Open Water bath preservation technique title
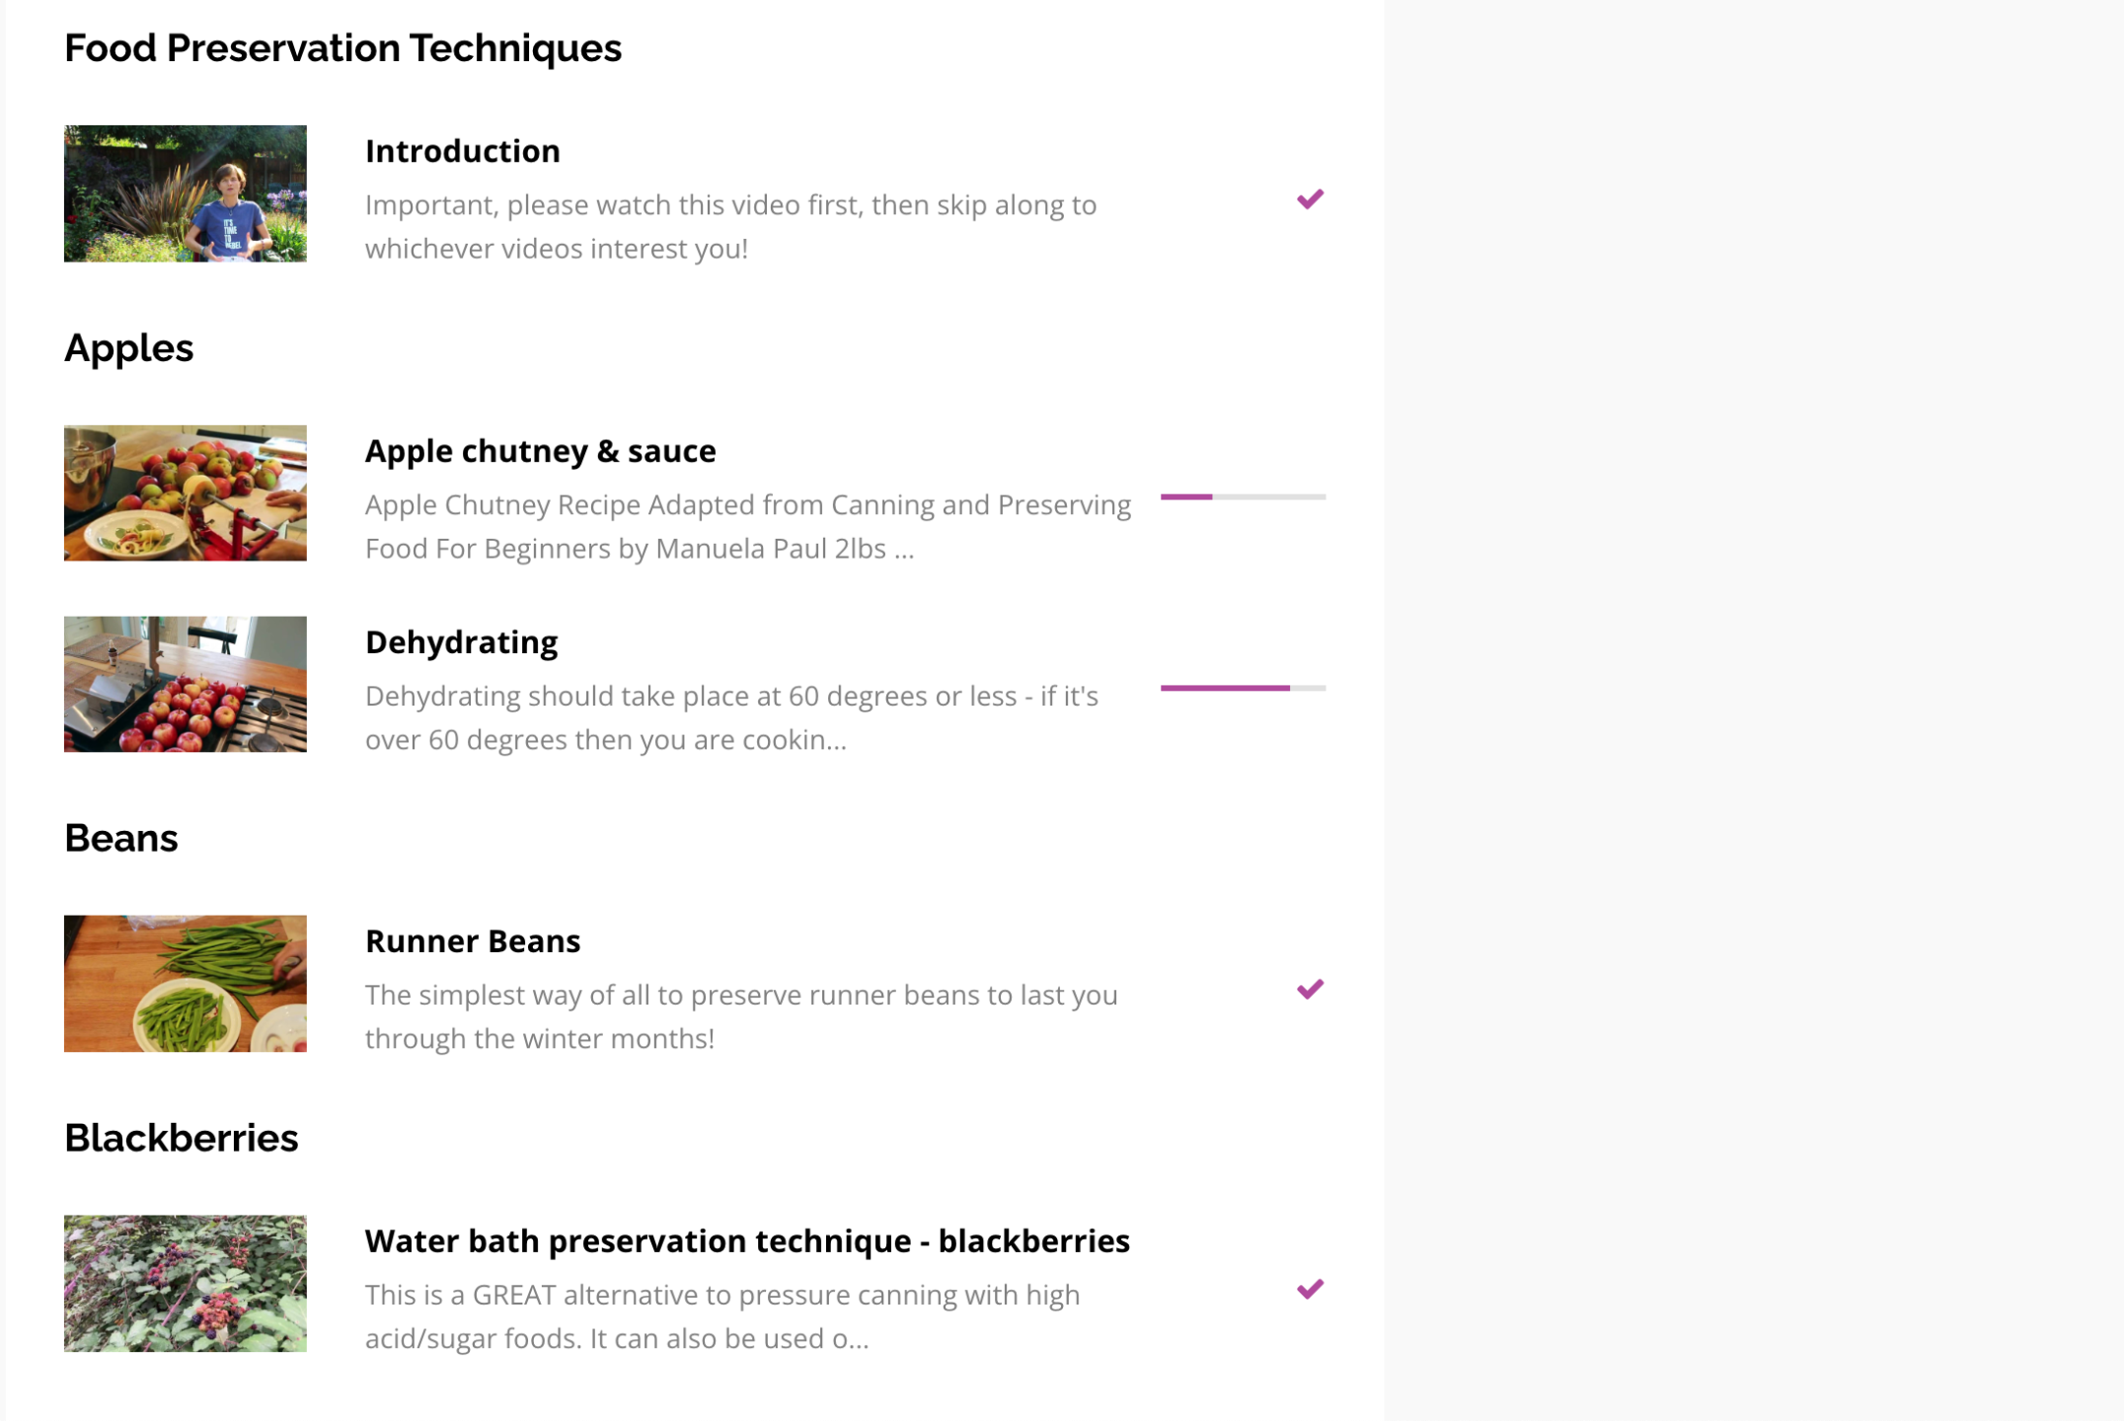This screenshot has height=1421, width=2124. coord(747,1241)
